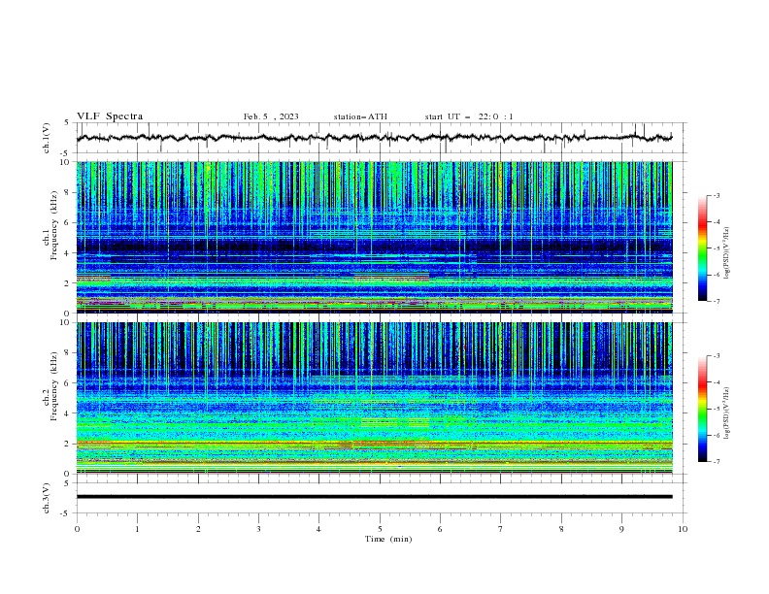Click the upper PSD color scale bar

[x=702, y=248]
